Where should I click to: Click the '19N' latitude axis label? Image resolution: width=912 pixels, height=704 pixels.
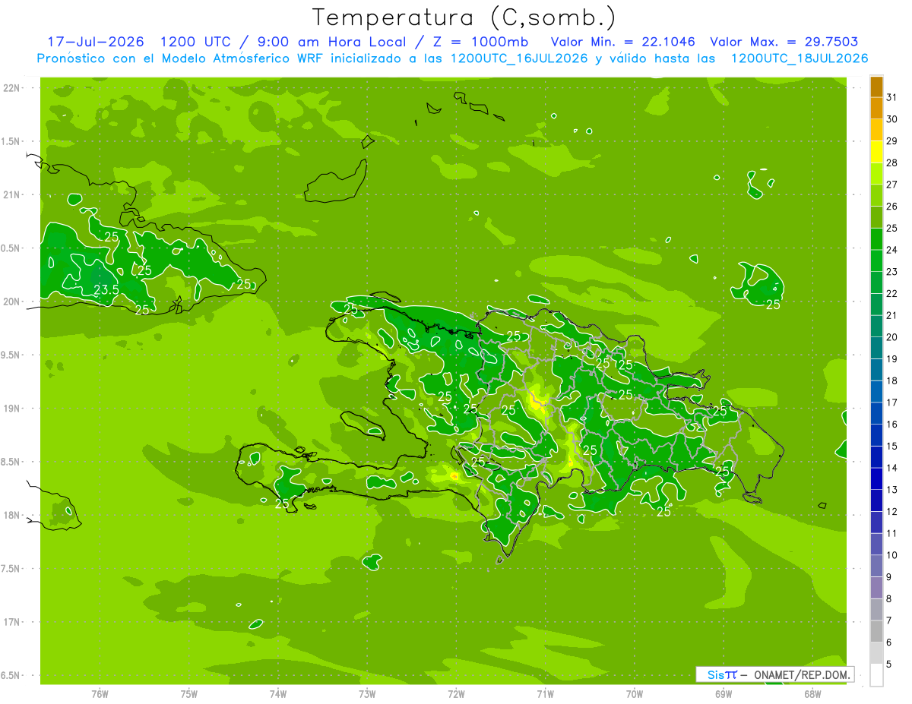pyautogui.click(x=11, y=409)
